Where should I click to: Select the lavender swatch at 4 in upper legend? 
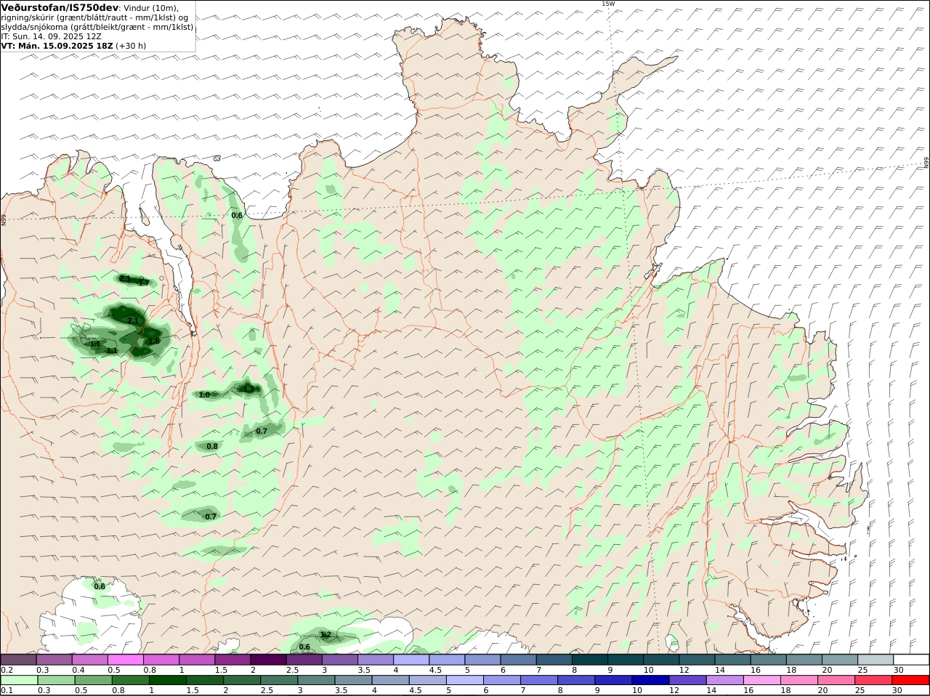[411, 660]
